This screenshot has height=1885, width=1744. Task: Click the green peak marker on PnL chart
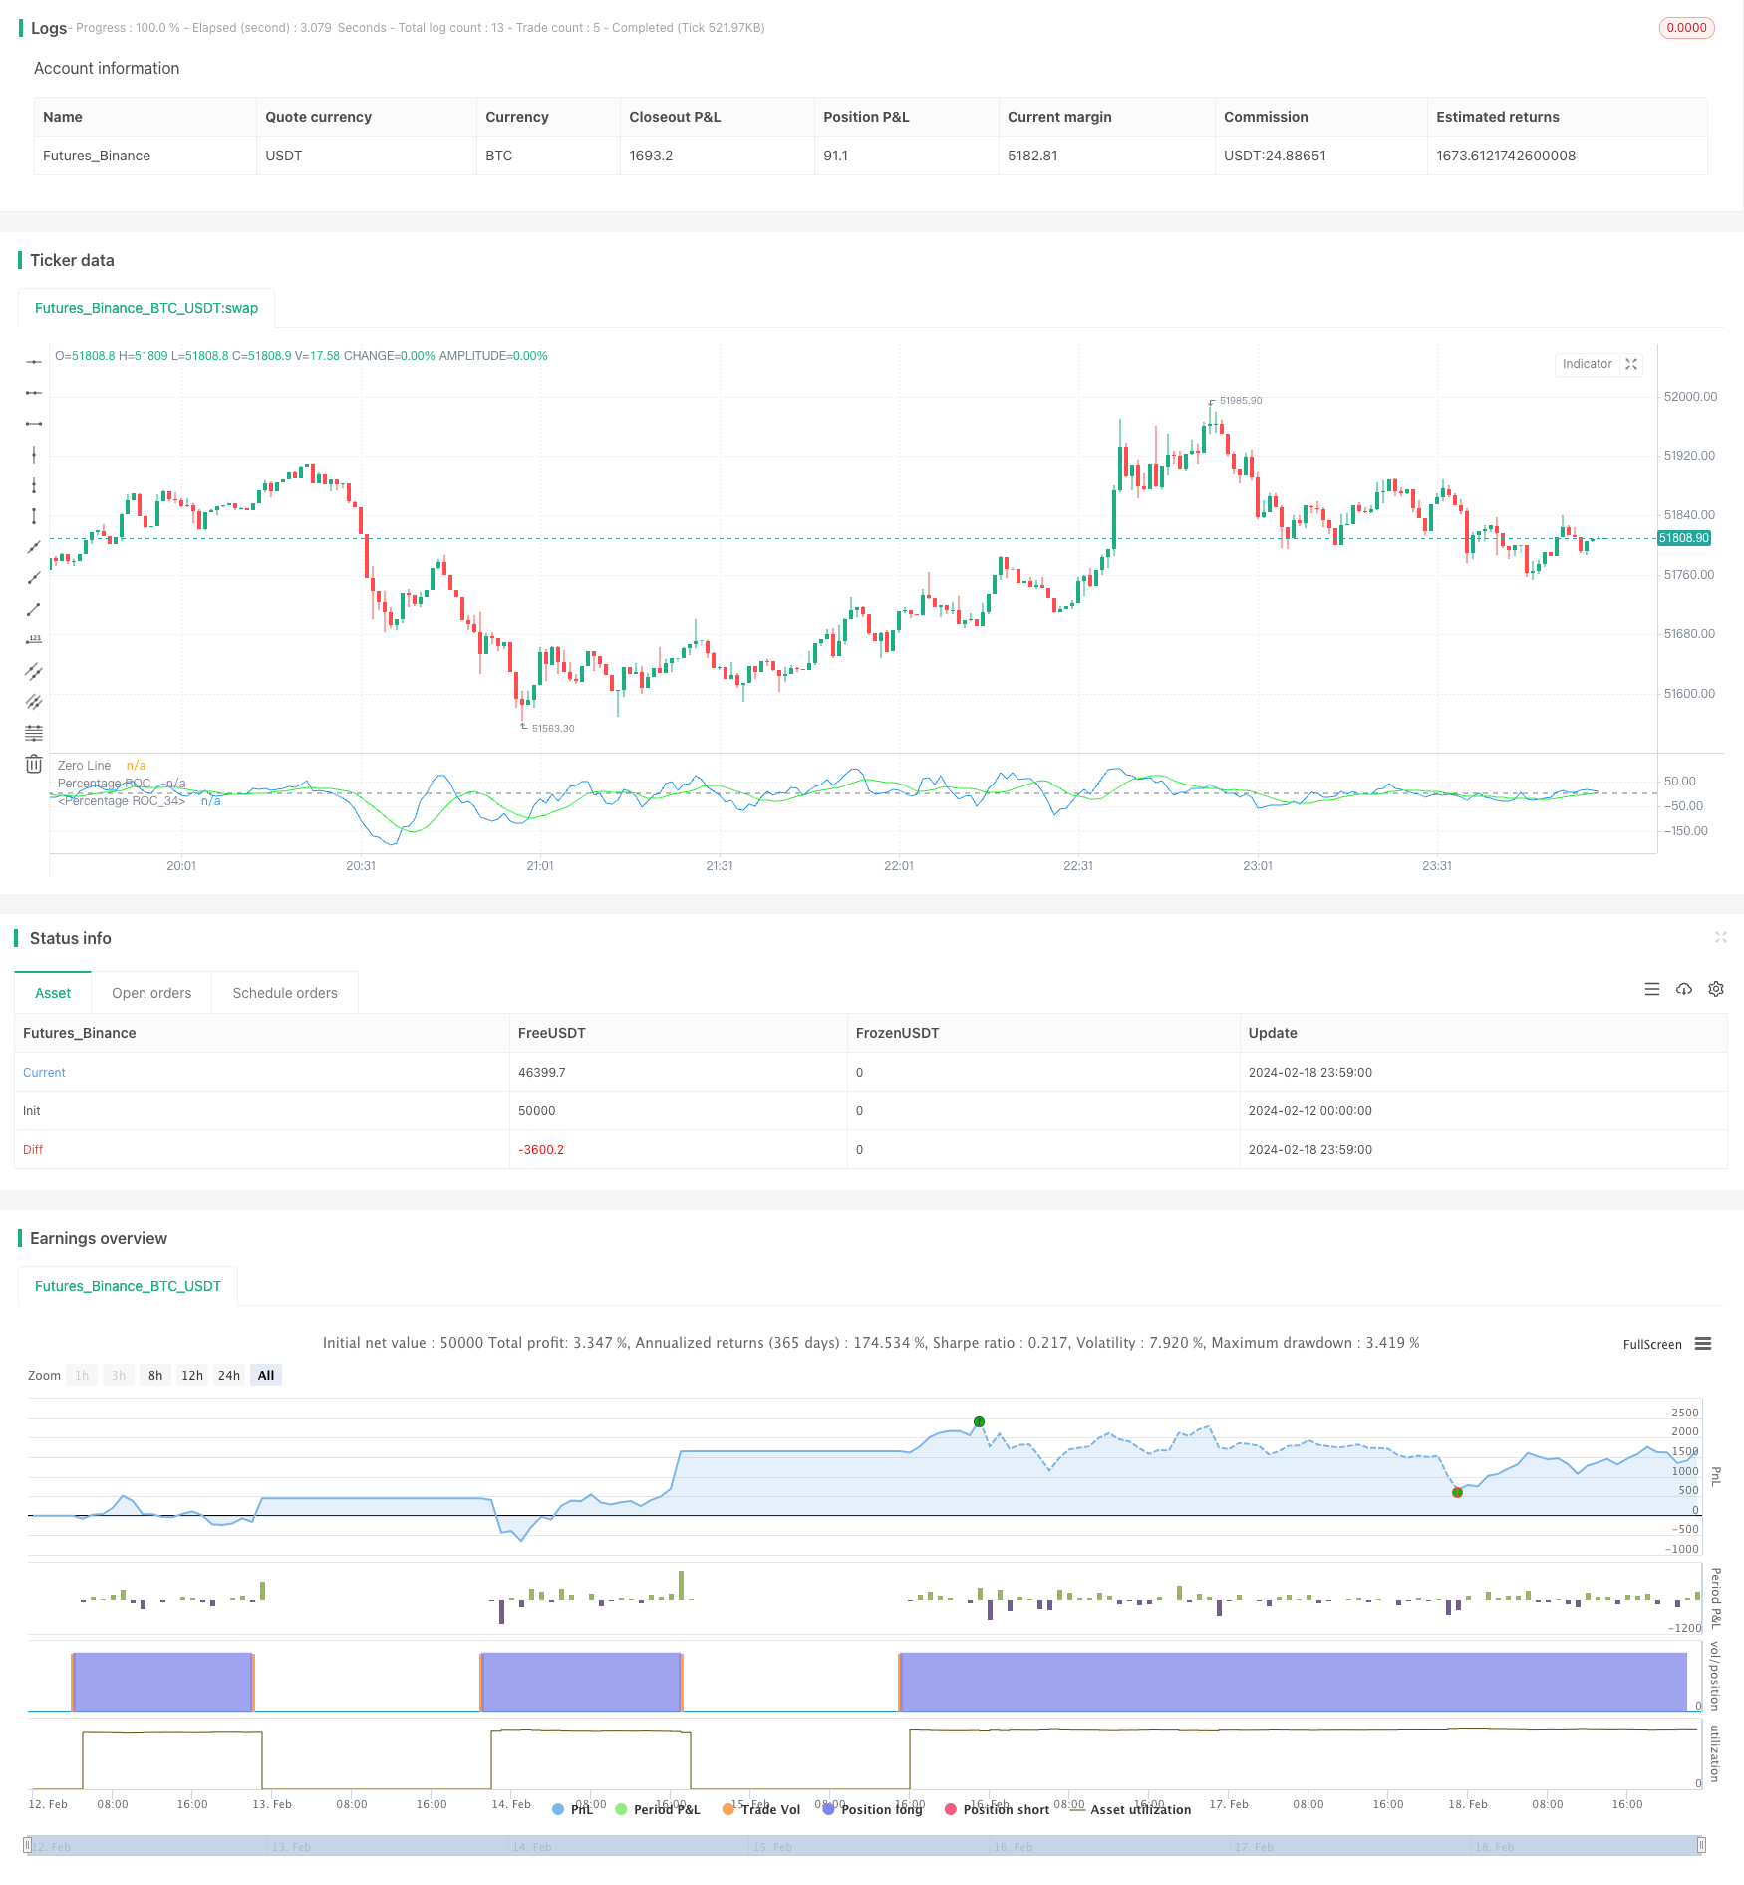click(x=979, y=1421)
